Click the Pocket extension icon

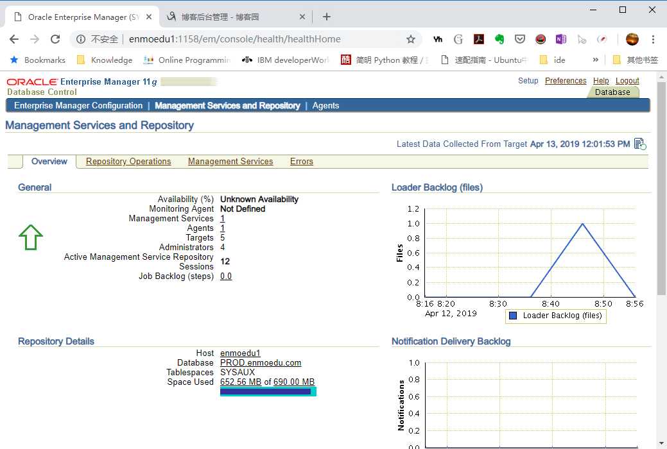[x=519, y=39]
